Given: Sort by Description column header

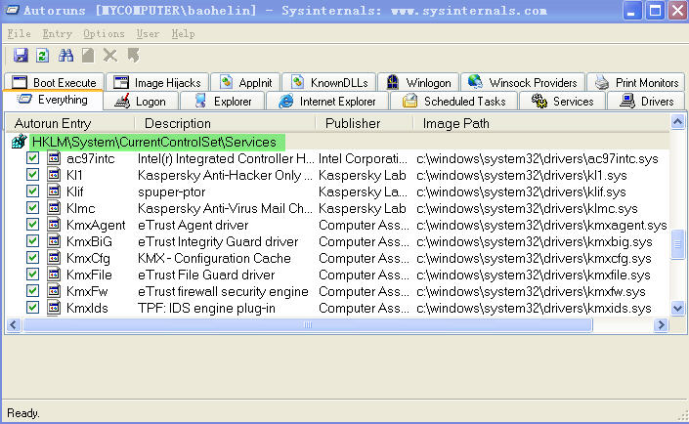Looking at the screenshot, I should pyautogui.click(x=226, y=123).
